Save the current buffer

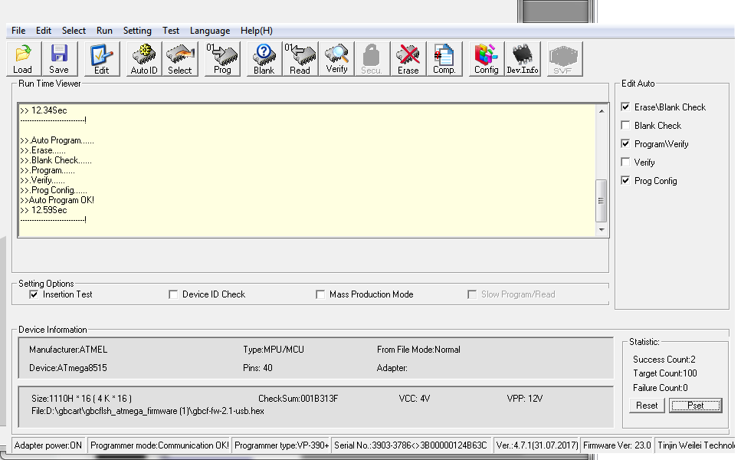click(x=60, y=58)
